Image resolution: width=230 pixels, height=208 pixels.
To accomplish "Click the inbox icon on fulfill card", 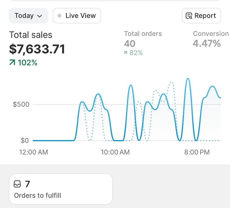I will [x=17, y=184].
